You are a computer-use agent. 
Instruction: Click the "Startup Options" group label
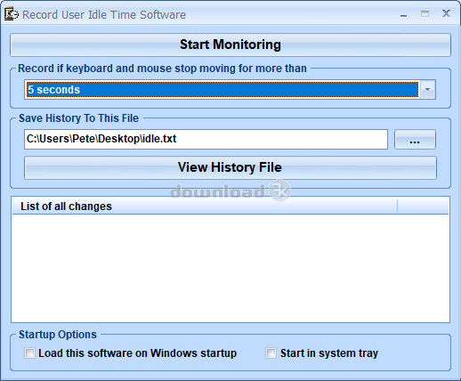point(58,335)
